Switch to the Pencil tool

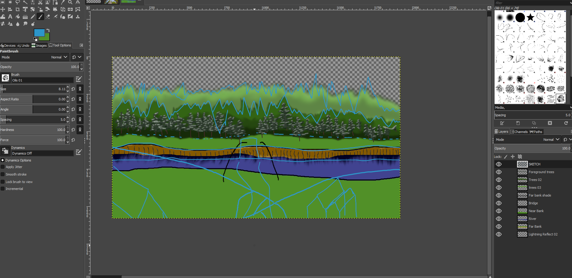[33, 16]
